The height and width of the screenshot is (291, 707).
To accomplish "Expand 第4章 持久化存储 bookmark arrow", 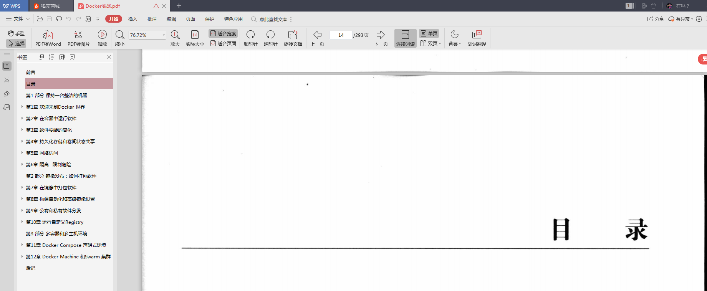I will 22,141.
